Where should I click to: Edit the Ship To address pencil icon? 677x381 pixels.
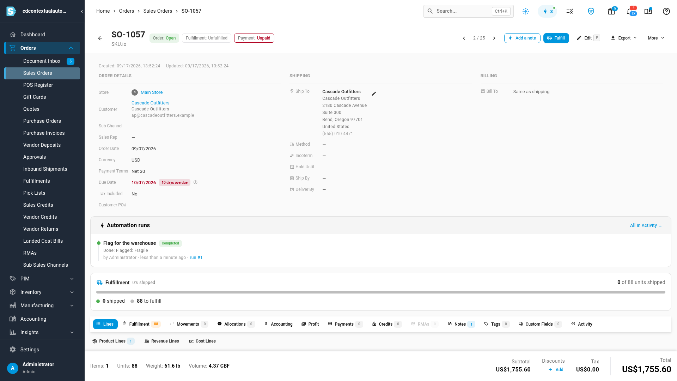pos(374,94)
